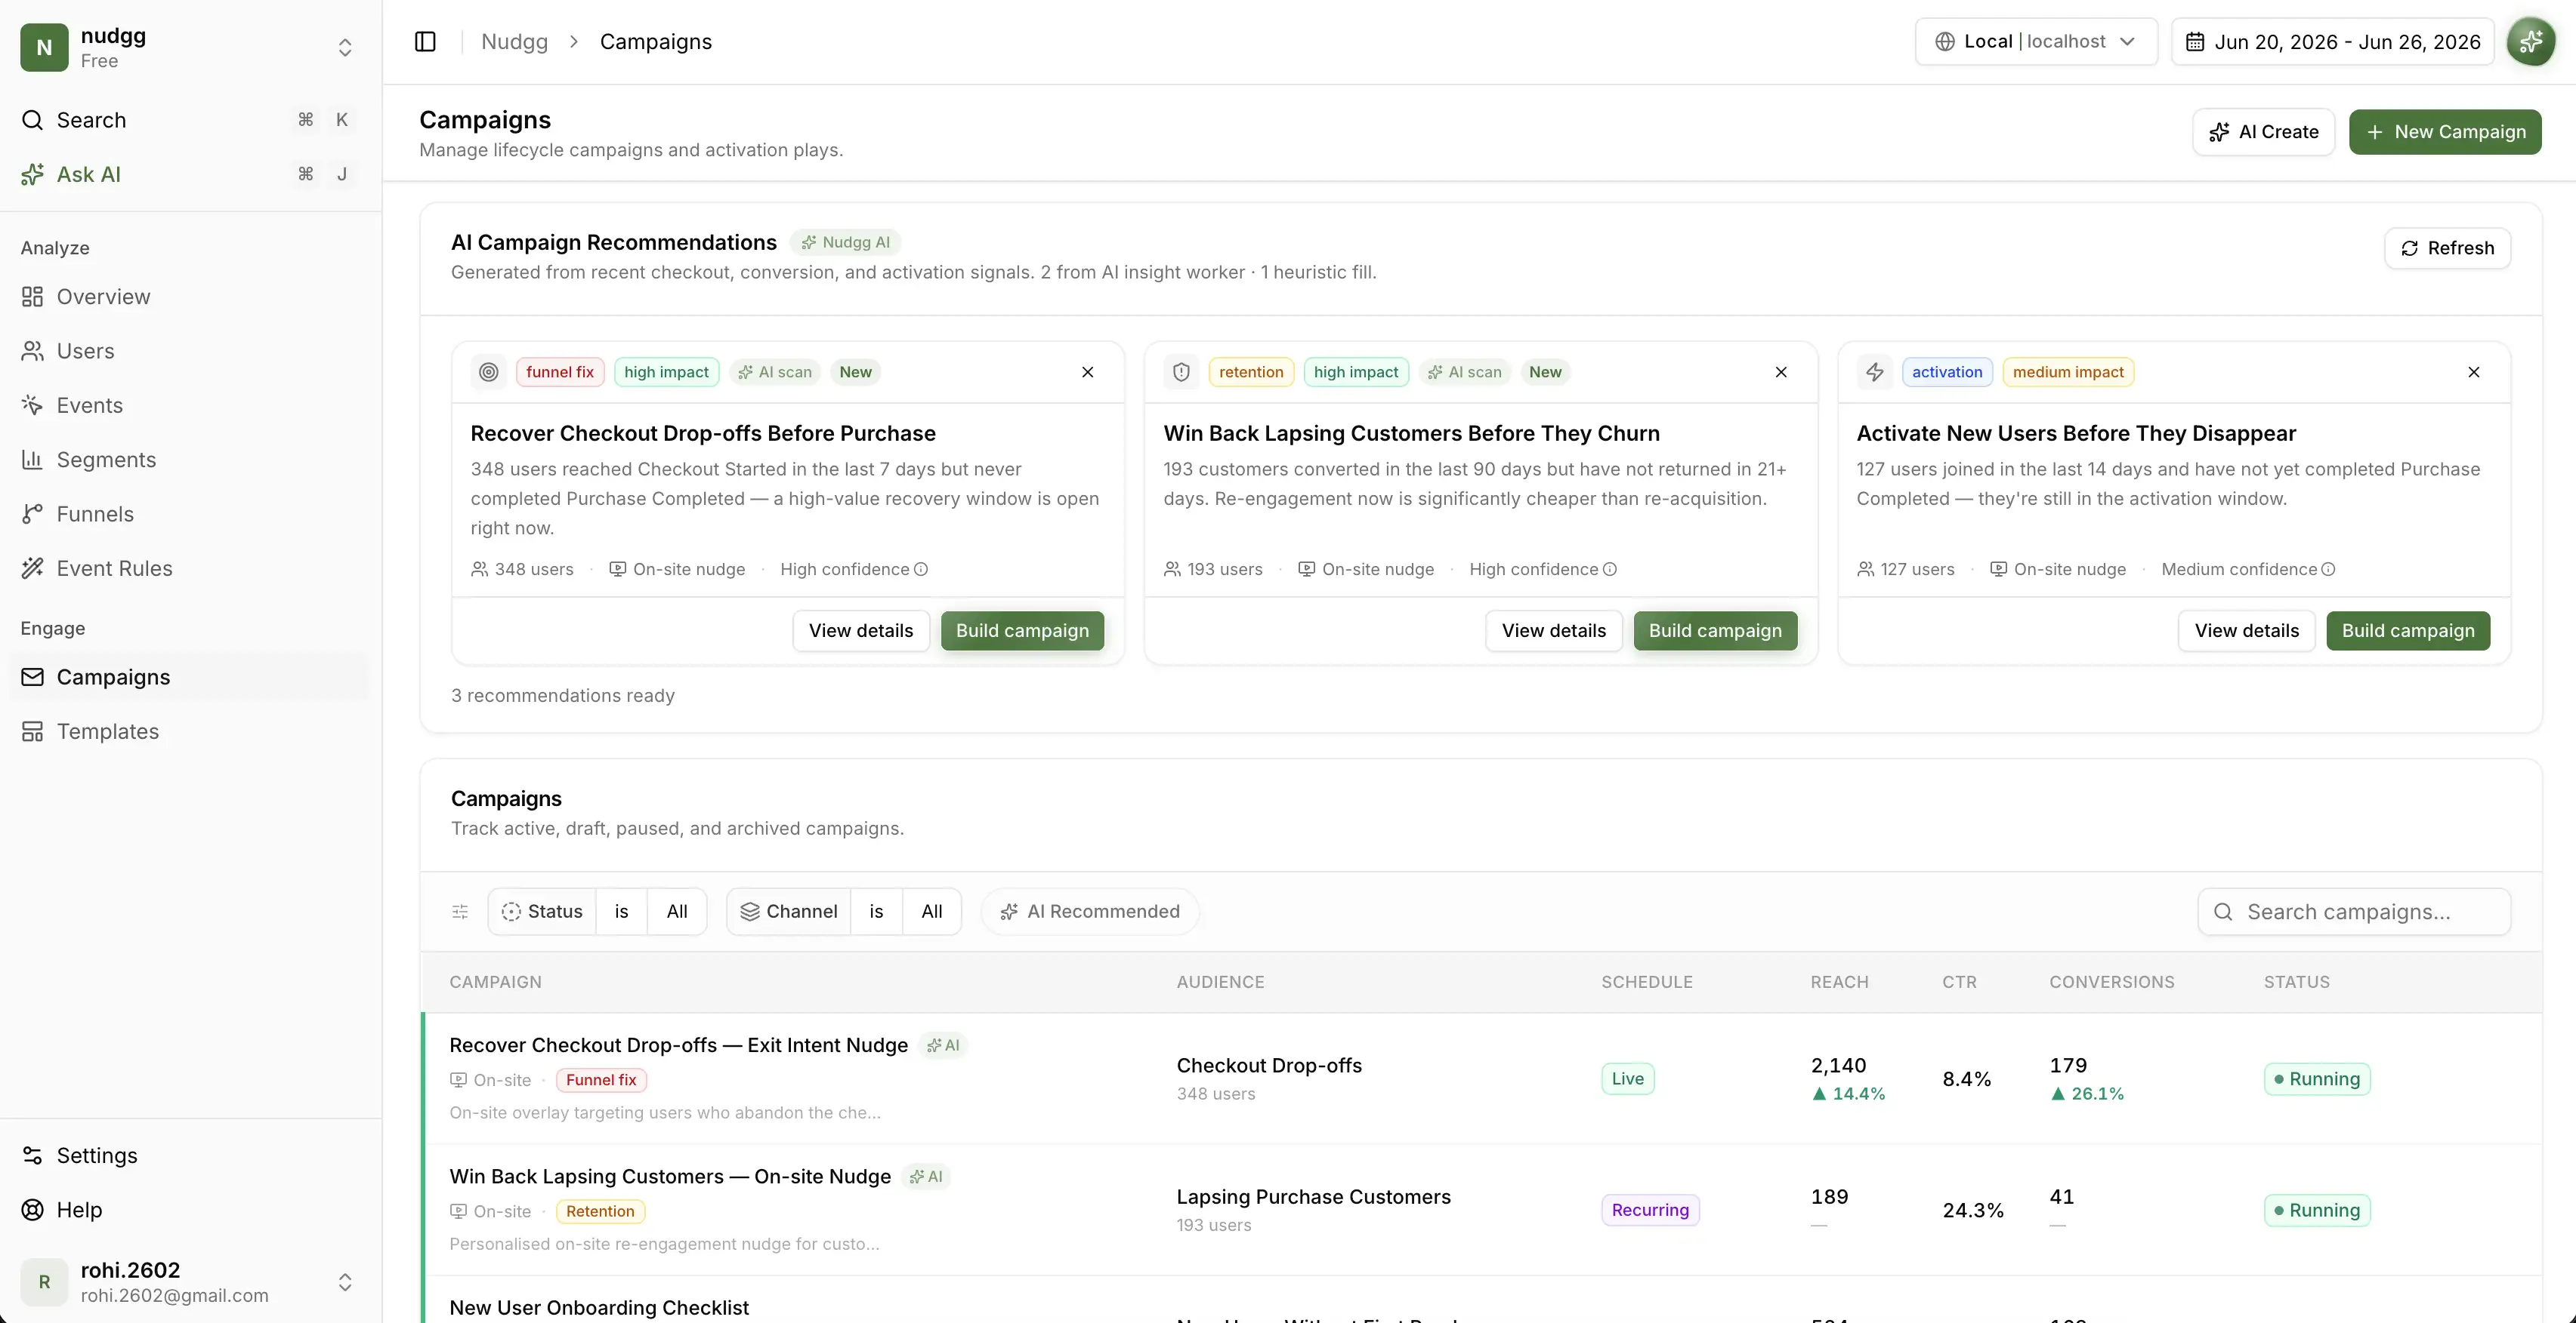The height and width of the screenshot is (1323, 2576).
Task: Click the lightning icon on activation card
Action: point(1874,372)
